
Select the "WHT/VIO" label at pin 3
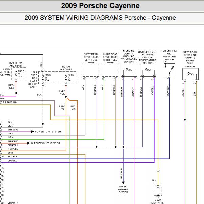13,130
